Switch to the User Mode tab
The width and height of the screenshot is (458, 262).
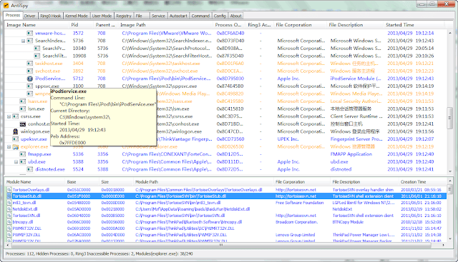(102, 16)
